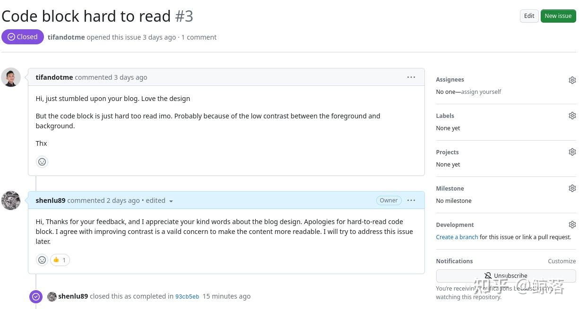The height and width of the screenshot is (309, 579).
Task: Open the Assignees settings gear
Action: (x=572, y=80)
